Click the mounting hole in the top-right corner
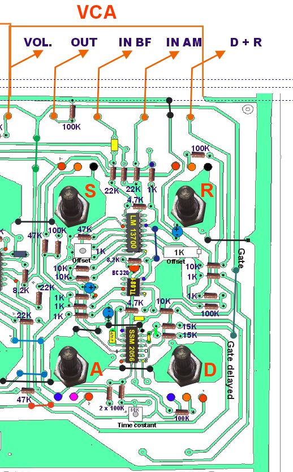 (x=248, y=109)
